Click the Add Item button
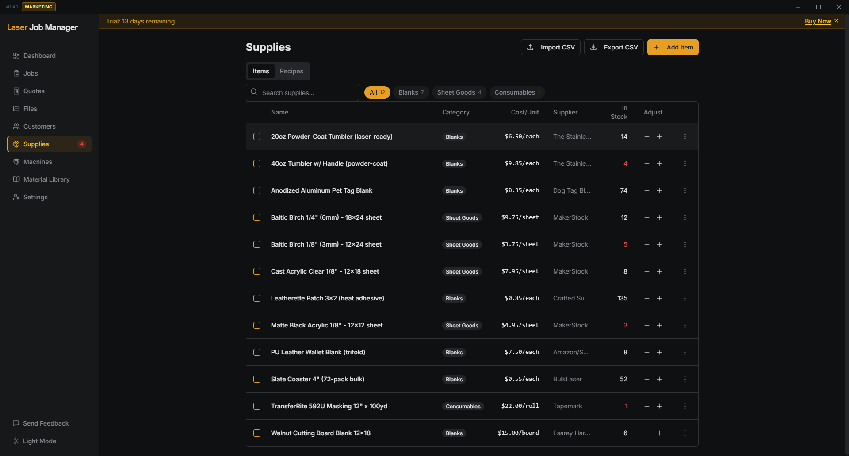 coord(673,47)
